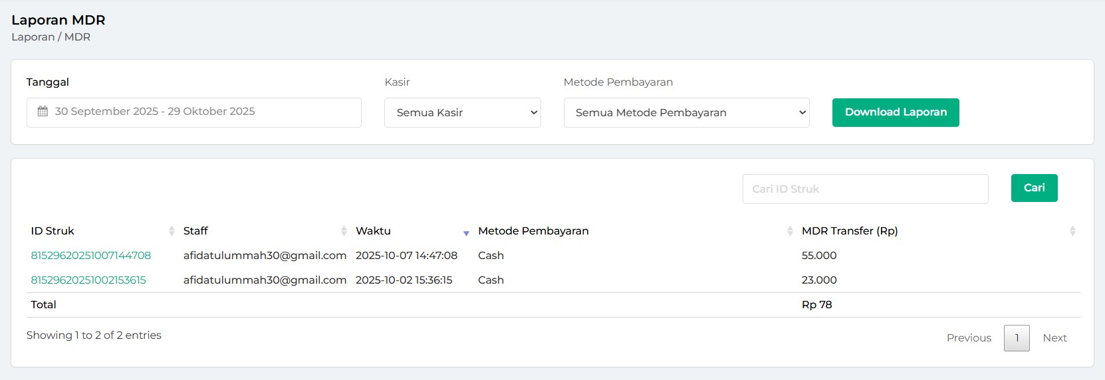Sort by Metode Pembayaran column arrows
The height and width of the screenshot is (380, 1105).
click(790, 231)
